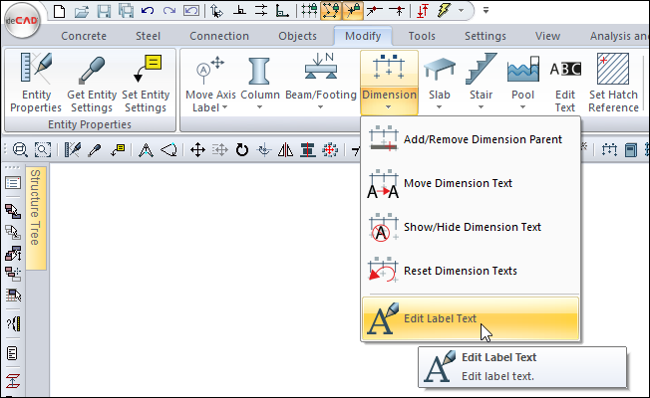This screenshot has width=650, height=398.
Task: Click Get Entity Settings eyedropper
Action: click(x=92, y=83)
